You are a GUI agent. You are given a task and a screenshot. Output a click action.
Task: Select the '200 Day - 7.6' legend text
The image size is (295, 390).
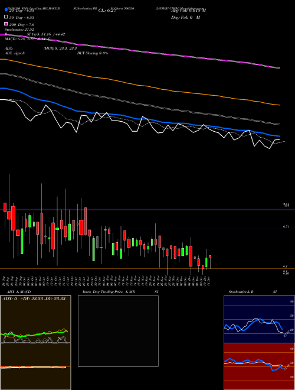[x=21, y=25]
